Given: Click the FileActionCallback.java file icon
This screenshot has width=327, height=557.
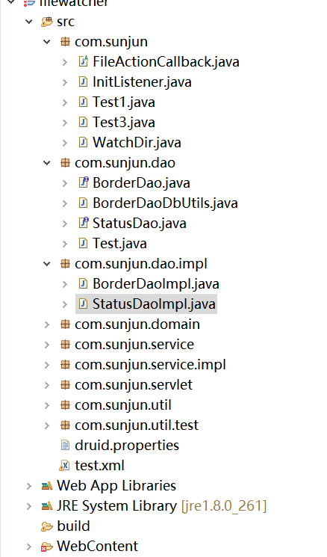Looking at the screenshot, I should coord(83,62).
